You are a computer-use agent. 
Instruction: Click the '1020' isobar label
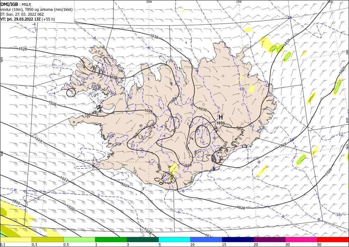pyautogui.click(x=70, y=207)
